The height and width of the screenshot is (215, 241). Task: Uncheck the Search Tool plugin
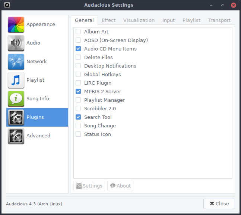point(78,117)
